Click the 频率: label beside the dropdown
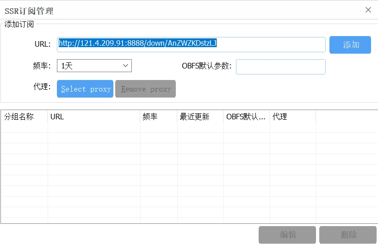The width and height of the screenshot is (378, 246). click(41, 66)
